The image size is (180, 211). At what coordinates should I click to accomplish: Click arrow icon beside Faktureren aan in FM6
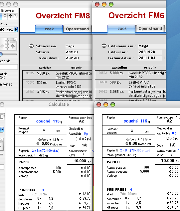click(104, 46)
